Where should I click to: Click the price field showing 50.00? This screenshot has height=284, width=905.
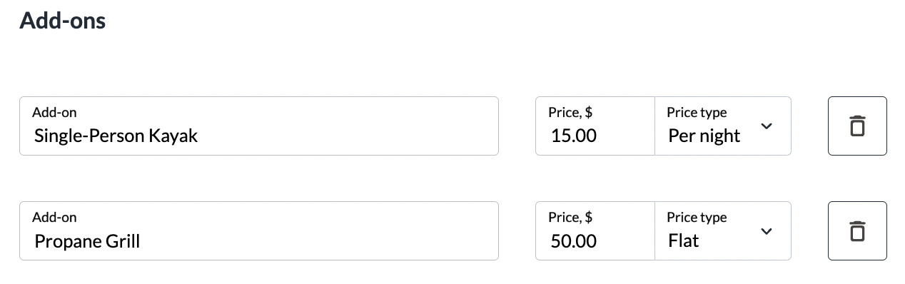coord(595,231)
